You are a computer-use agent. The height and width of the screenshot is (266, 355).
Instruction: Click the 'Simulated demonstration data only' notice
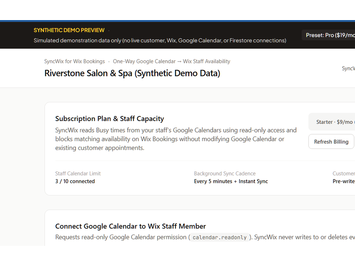coord(160,40)
